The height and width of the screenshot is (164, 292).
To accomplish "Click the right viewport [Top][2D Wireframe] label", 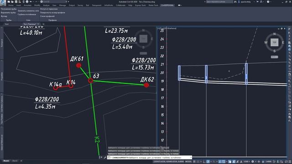I will pos(167,28).
